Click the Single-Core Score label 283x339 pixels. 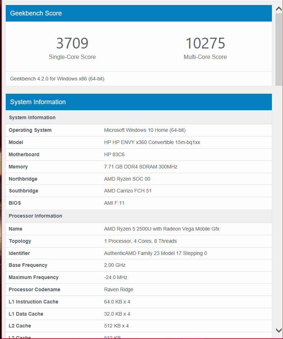72,57
